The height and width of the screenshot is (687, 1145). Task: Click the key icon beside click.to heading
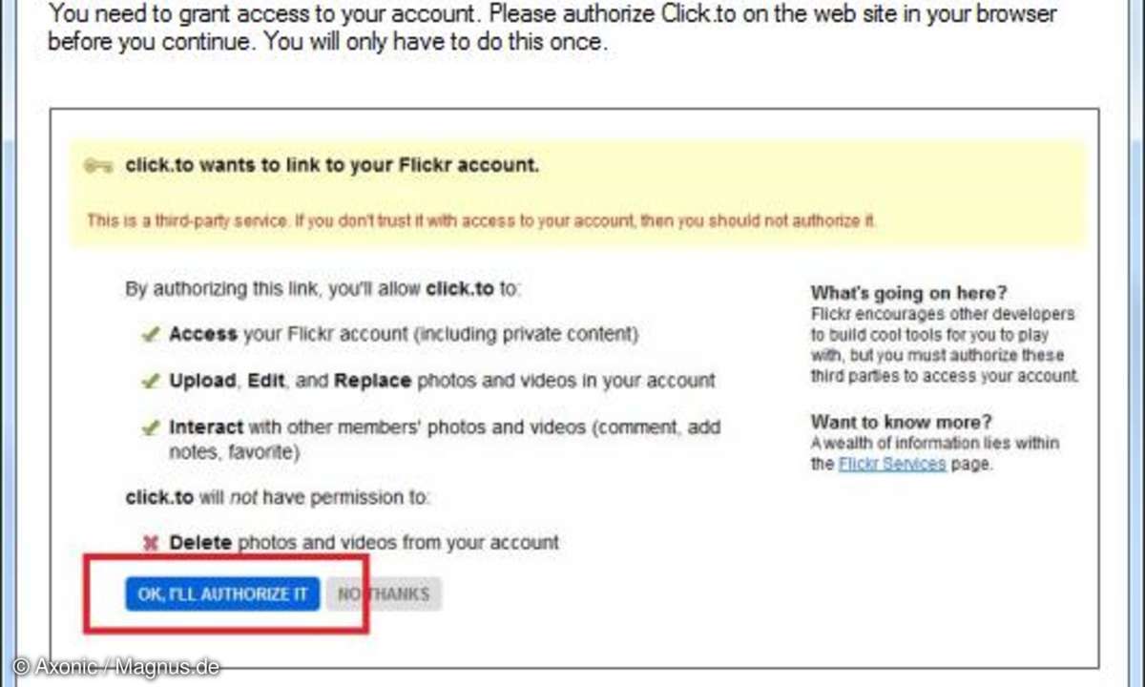[99, 166]
